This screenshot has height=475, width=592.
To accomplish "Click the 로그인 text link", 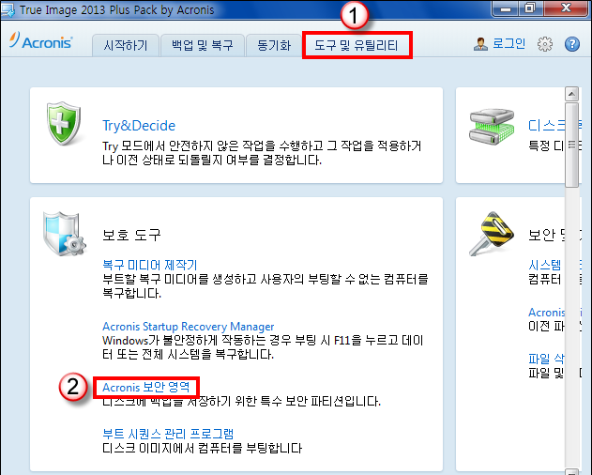I will coord(509,43).
